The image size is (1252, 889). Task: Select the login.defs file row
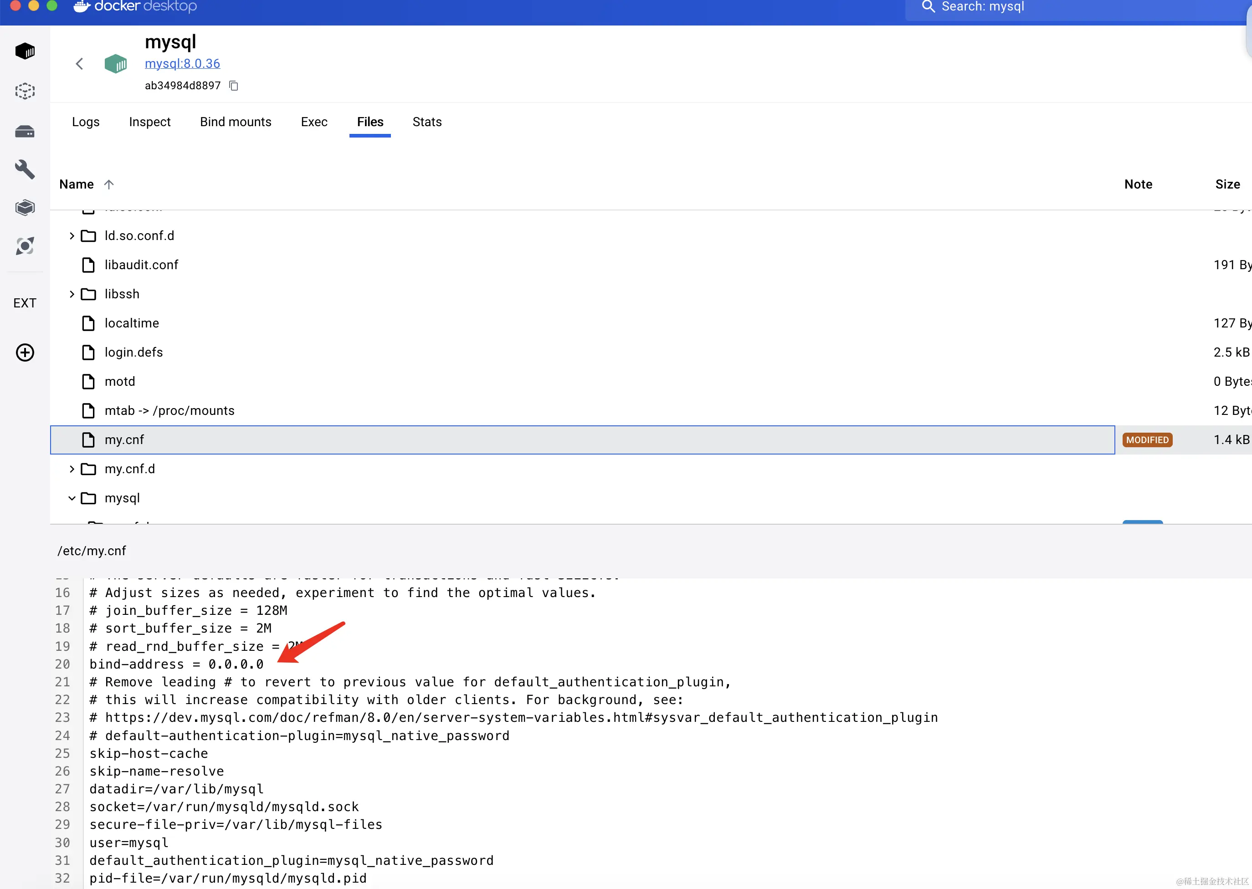[133, 353]
